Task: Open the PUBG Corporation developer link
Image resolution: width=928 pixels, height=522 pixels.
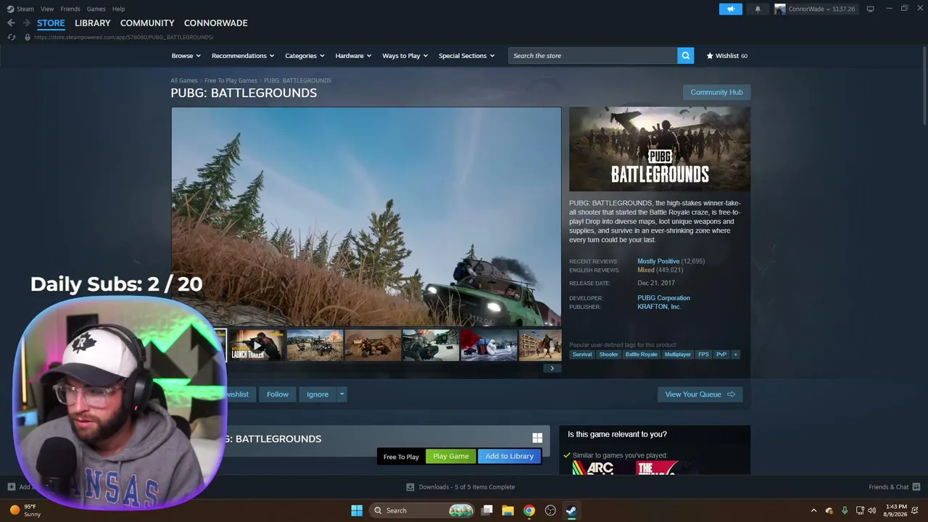Action: [x=663, y=298]
